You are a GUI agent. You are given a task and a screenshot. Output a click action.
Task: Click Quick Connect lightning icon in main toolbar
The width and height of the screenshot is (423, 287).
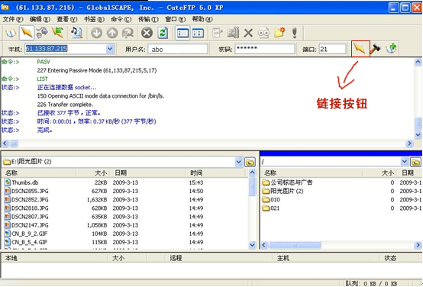[27, 33]
